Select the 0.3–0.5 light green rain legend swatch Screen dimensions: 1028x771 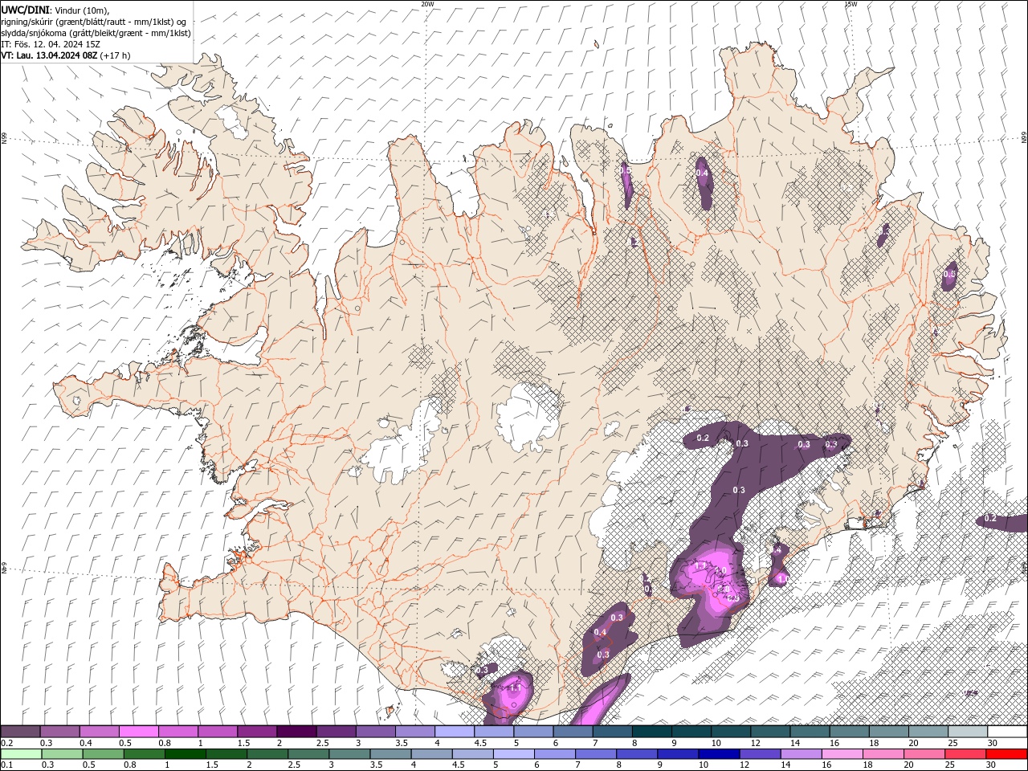63,754
